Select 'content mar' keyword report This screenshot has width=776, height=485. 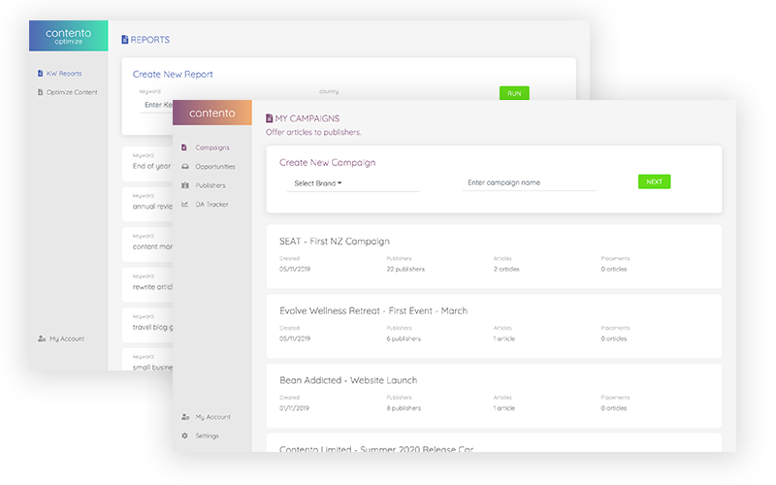[x=147, y=244]
